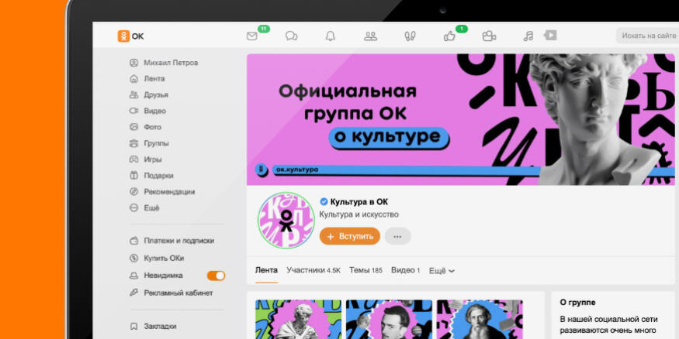Switch to the Темы 185 tab
The image size is (679, 339).
click(x=366, y=270)
